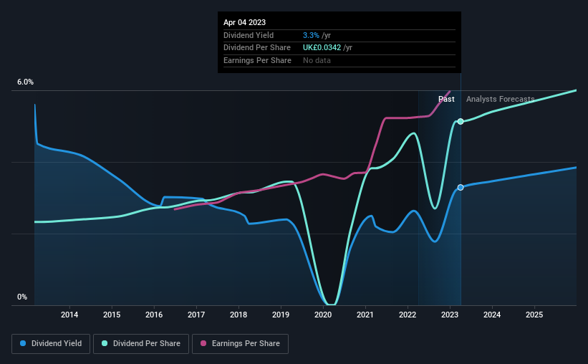588x364 pixels.
Task: Select the teal dividend per share data marker
Action: click(461, 122)
